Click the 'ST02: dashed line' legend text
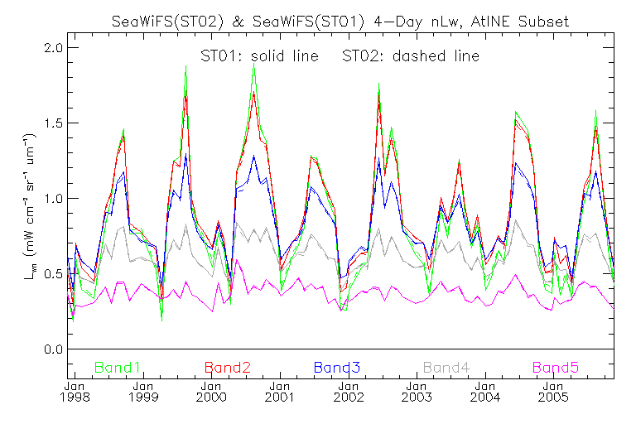Screen dimensions: 636x424 tap(411, 56)
